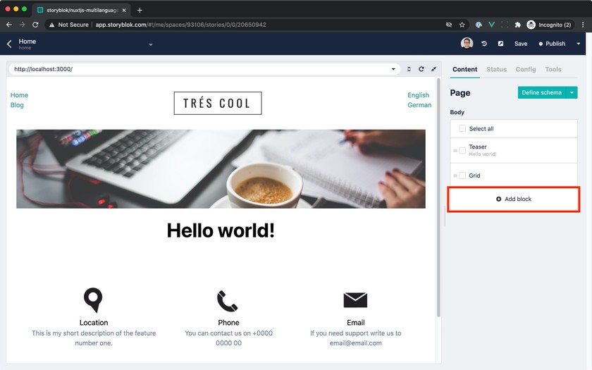
Task: Close the storyblok browser tab
Action: click(x=124, y=10)
